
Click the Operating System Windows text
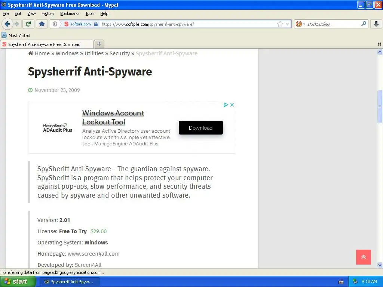(x=73, y=242)
